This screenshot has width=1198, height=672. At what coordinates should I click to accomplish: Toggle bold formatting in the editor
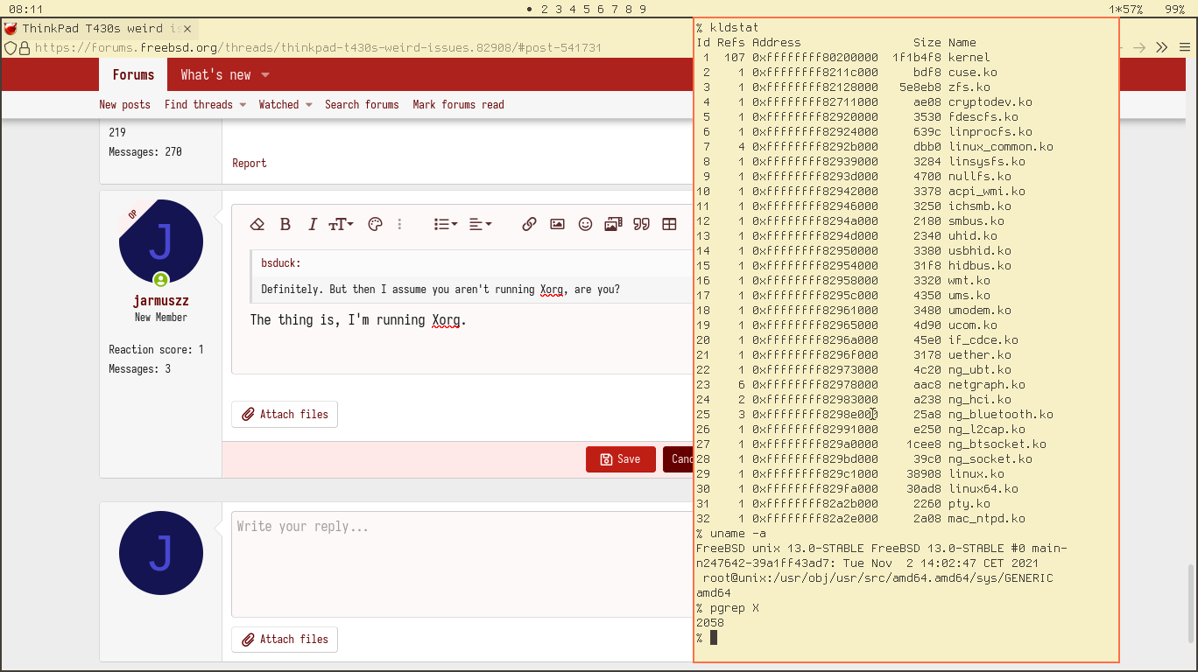pos(285,224)
